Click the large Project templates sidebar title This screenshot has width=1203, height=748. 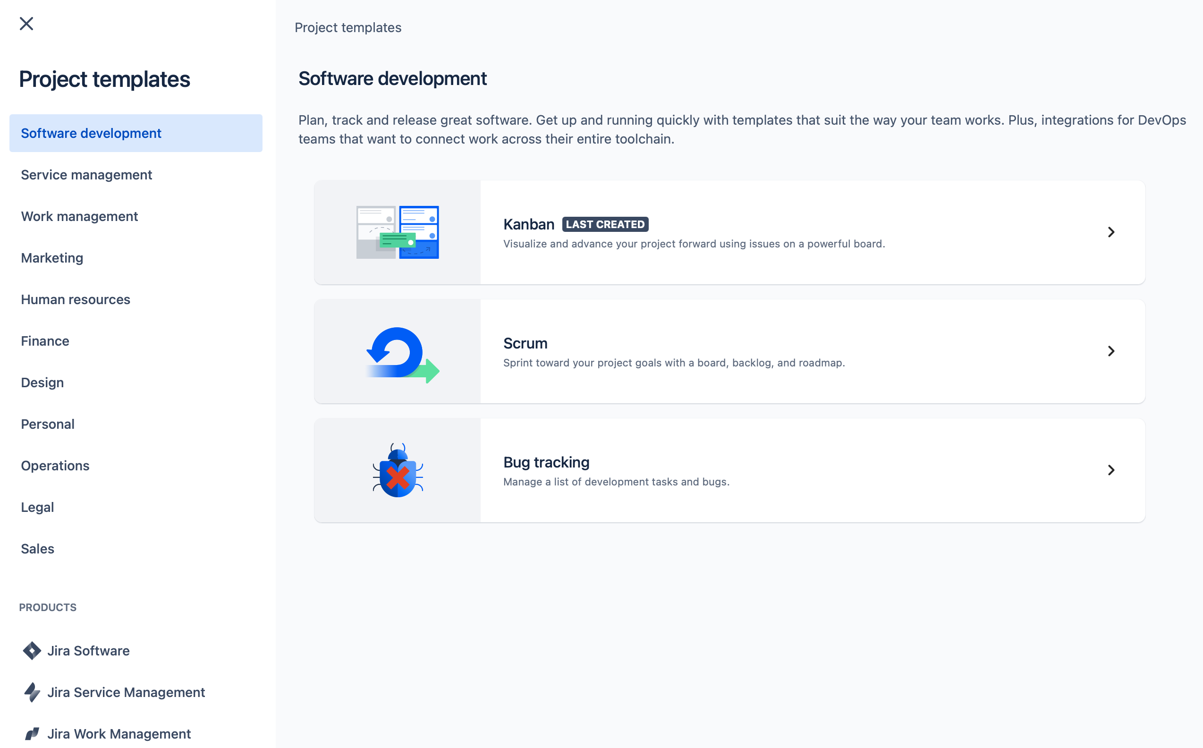click(x=104, y=79)
